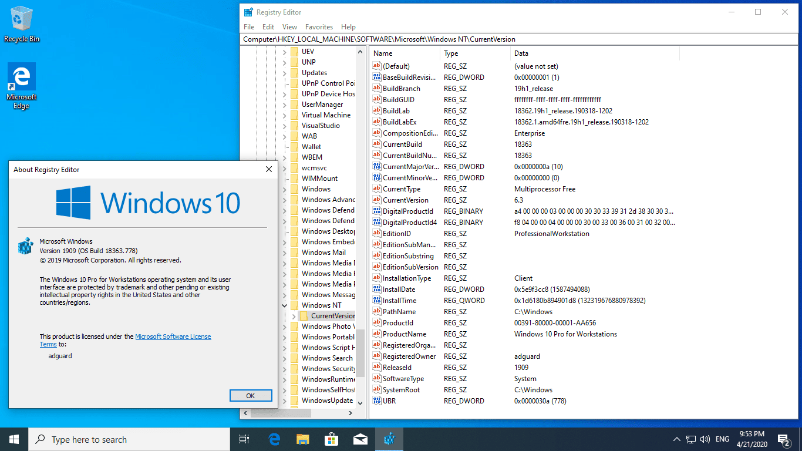Click OK in About Registry Editor dialog
Screen dimensions: 802x451
251,396
